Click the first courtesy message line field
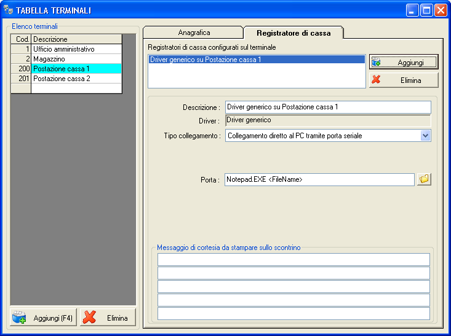451x336 pixels. pos(293,259)
